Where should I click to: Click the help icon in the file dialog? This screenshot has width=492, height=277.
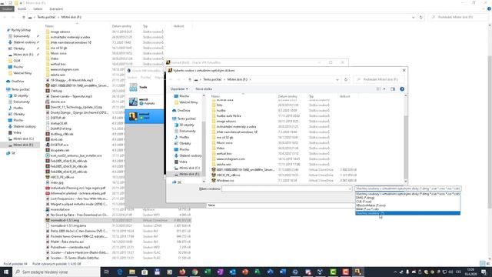pos(402,89)
